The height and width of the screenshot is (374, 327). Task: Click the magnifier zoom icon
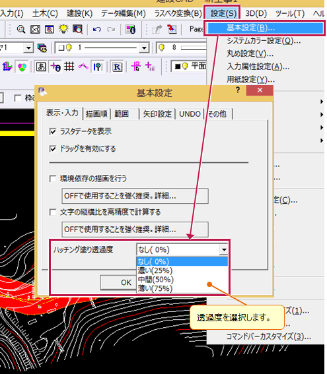[x=21, y=29]
